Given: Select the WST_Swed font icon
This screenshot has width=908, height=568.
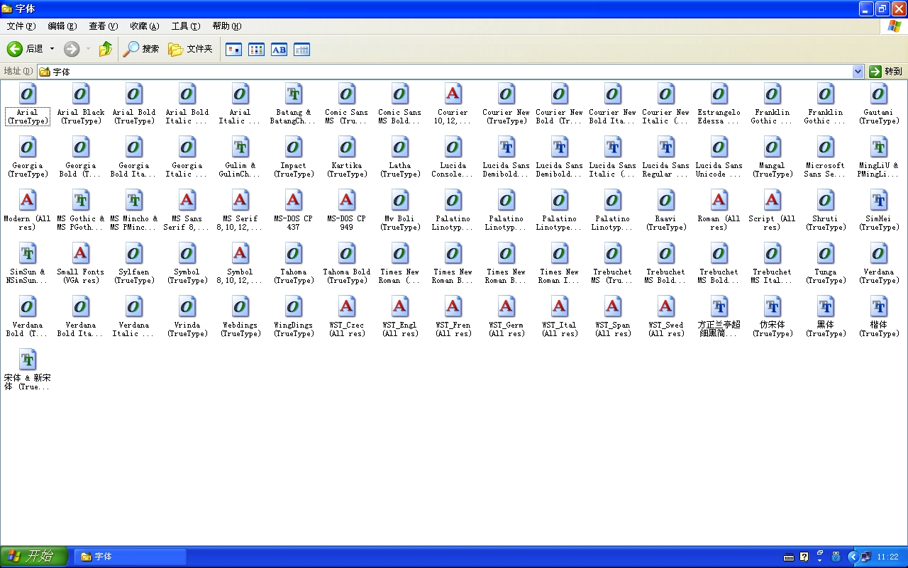Looking at the screenshot, I should (666, 306).
